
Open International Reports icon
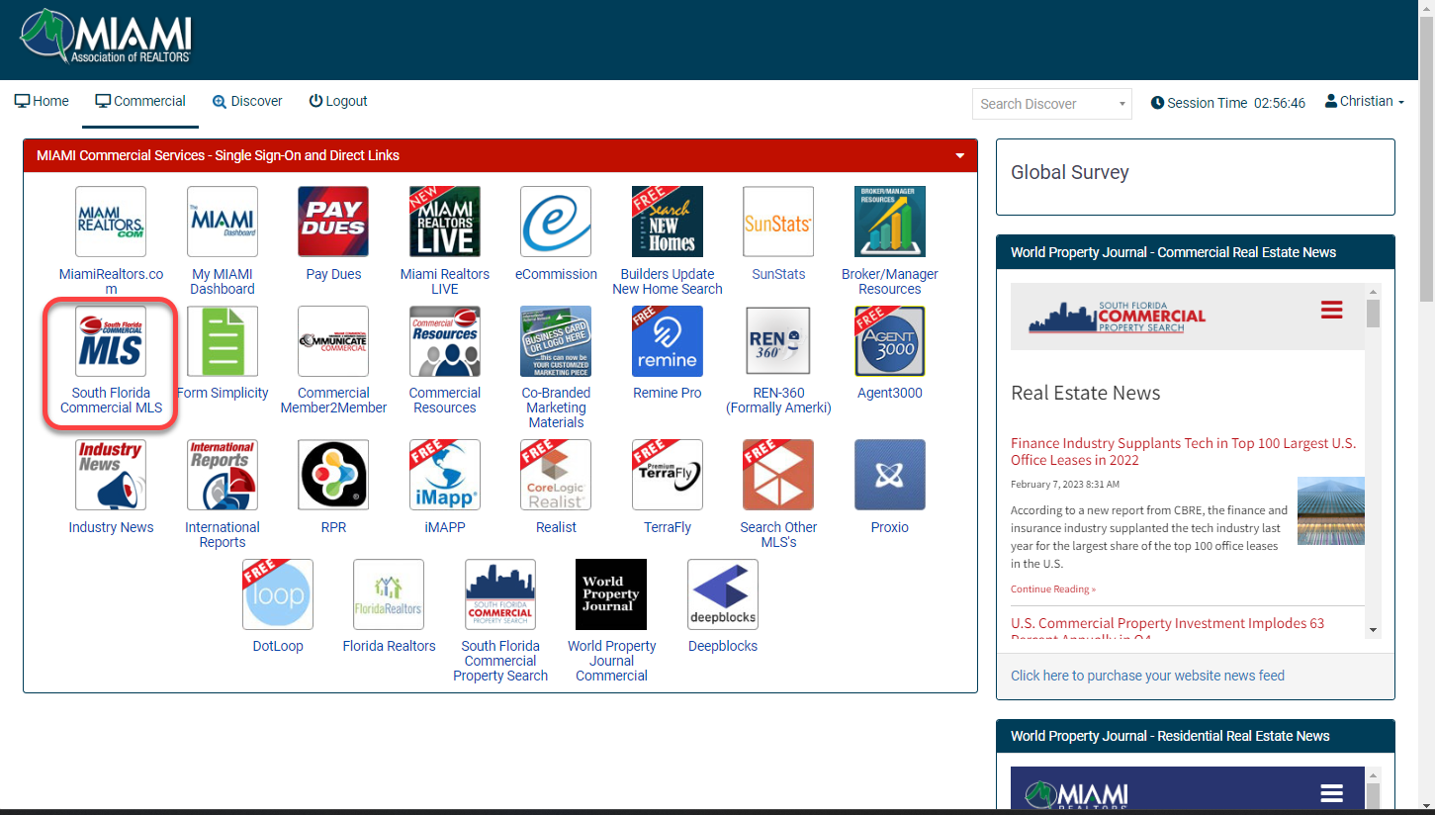[223, 475]
